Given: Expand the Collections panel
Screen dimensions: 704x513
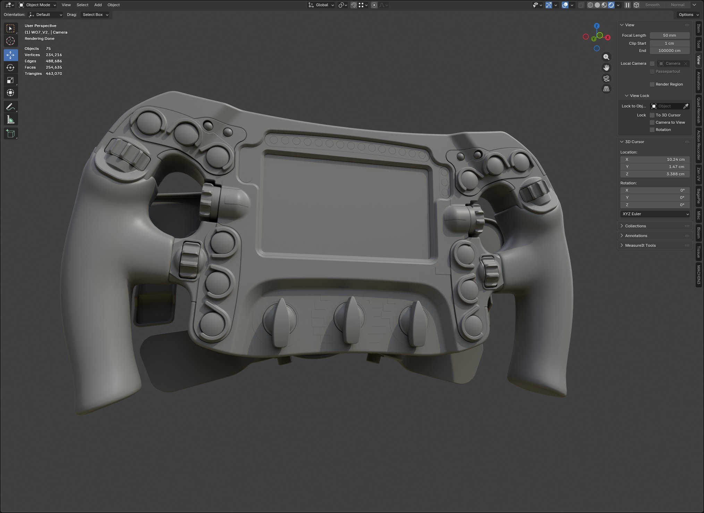Looking at the screenshot, I should [x=635, y=226].
